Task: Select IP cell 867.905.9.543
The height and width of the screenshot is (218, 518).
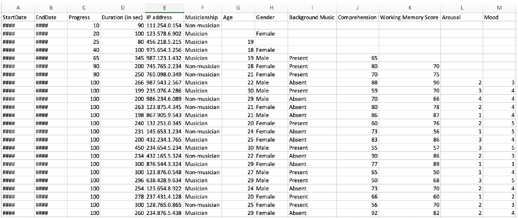Action: (x=165, y=115)
